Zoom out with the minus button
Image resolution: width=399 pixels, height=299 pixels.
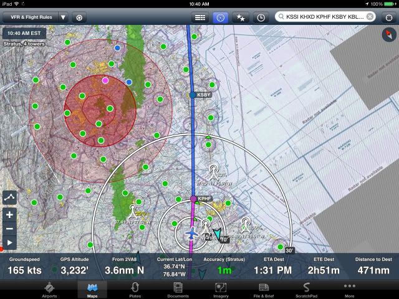tap(9, 229)
